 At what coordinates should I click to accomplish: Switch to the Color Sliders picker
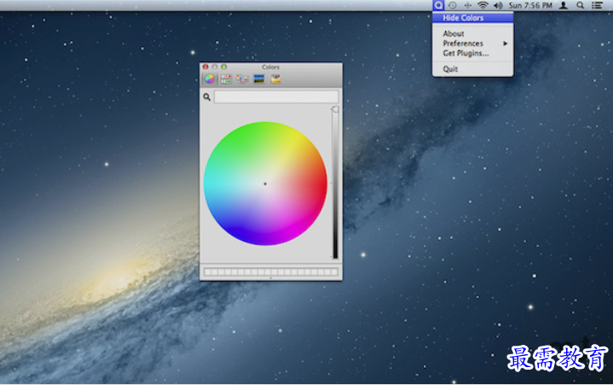(226, 79)
